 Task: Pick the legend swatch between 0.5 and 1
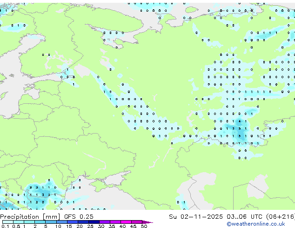(19, 222)
